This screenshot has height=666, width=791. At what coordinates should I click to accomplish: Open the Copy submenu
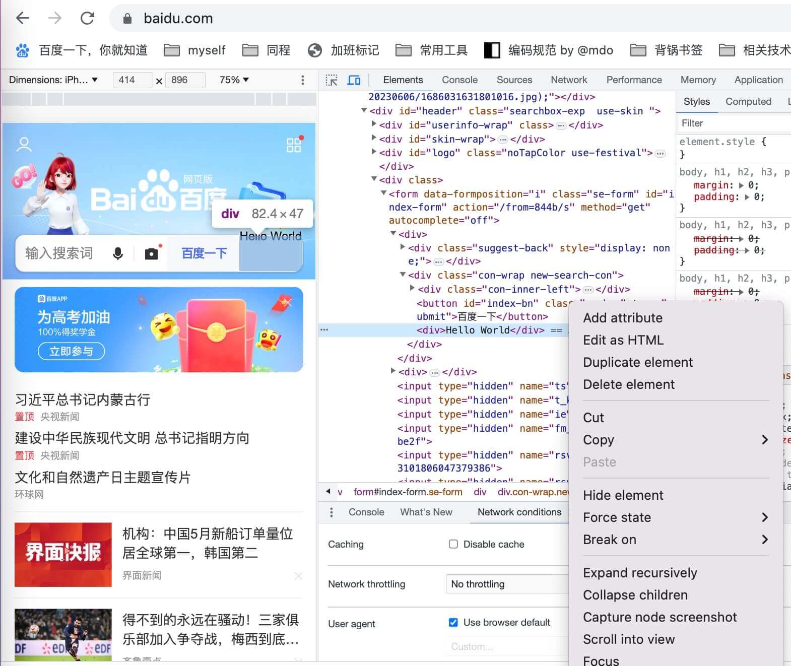(676, 440)
